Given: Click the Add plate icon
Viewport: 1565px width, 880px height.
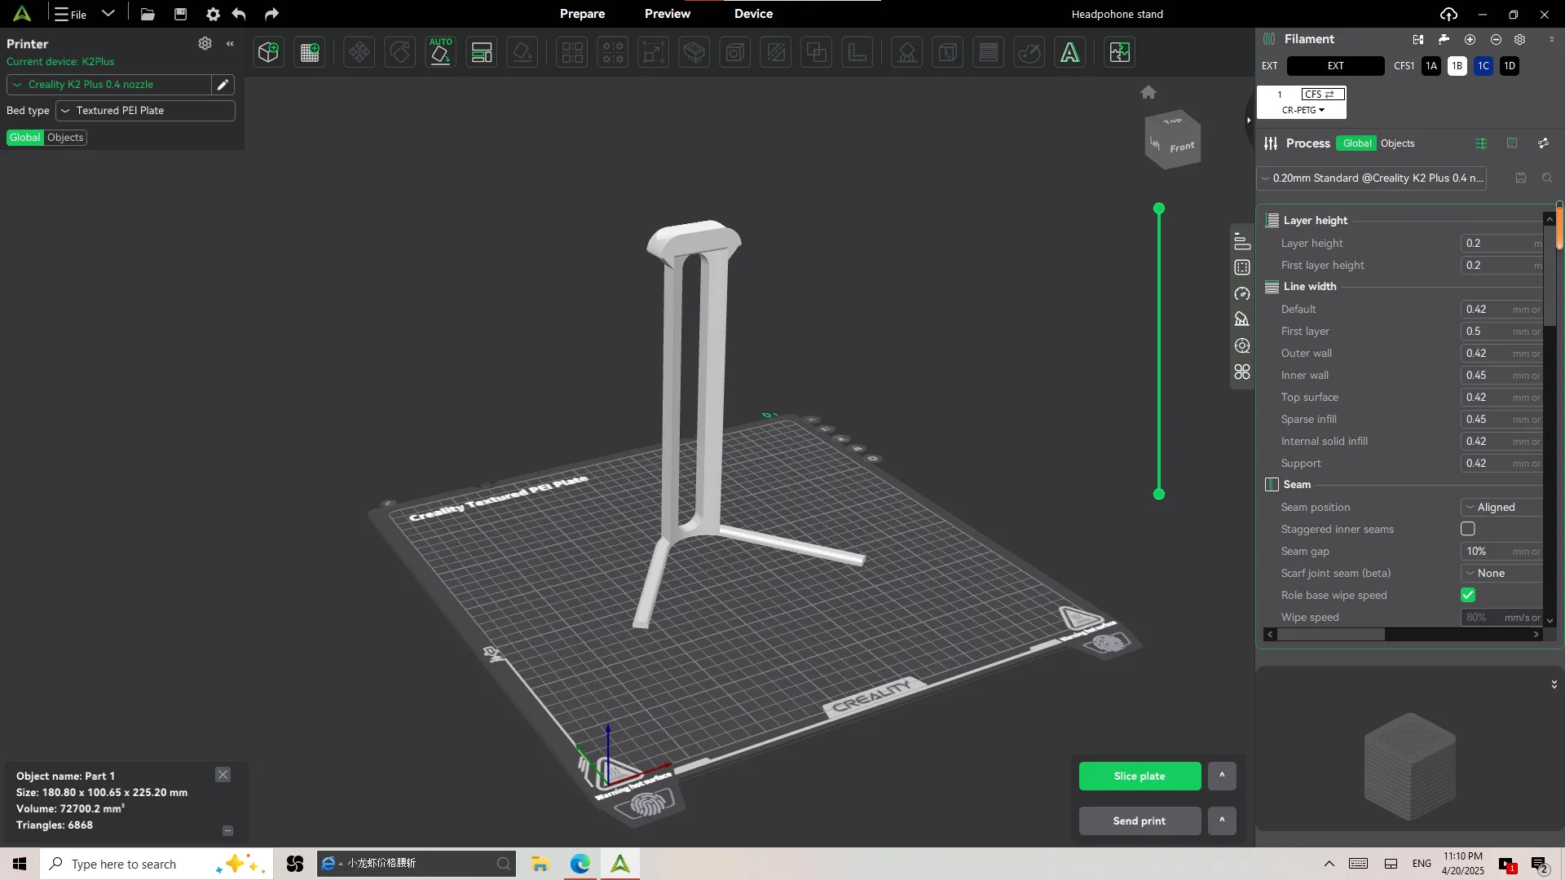Looking at the screenshot, I should click(x=310, y=53).
